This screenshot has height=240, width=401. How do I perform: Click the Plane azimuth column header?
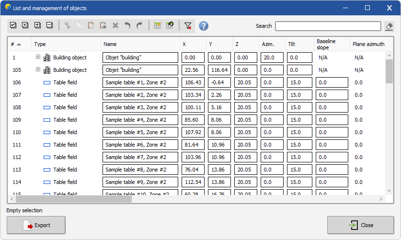(371, 44)
